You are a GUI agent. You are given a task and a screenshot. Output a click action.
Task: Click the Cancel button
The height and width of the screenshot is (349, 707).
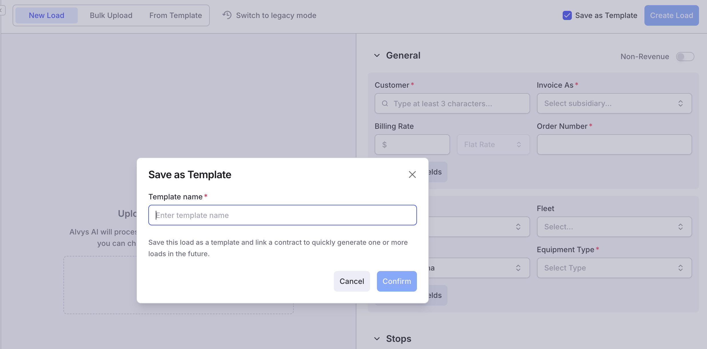click(x=352, y=281)
